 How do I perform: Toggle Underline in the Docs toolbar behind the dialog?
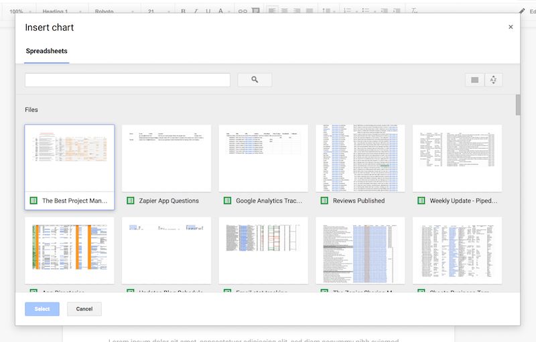[x=208, y=11]
